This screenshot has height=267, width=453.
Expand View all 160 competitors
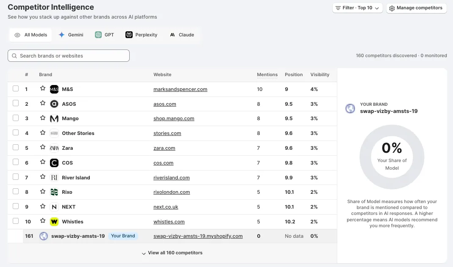[x=172, y=253]
